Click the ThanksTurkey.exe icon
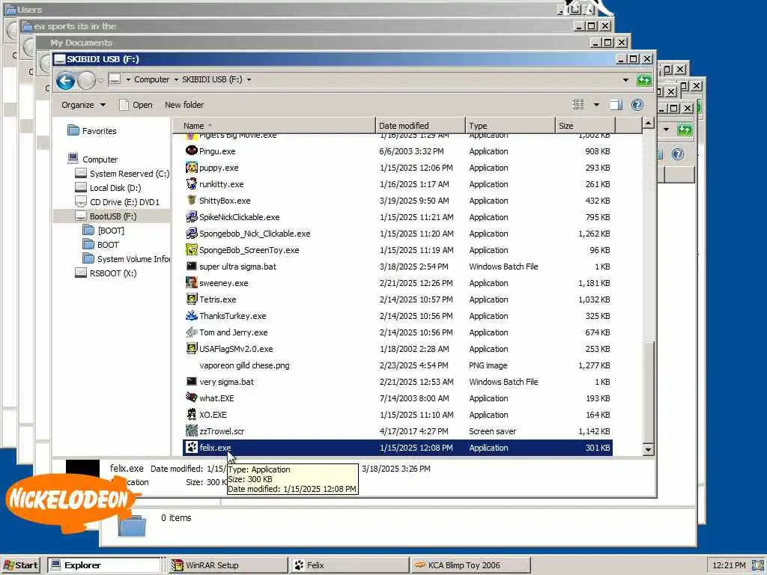Image resolution: width=767 pixels, height=575 pixels. coord(191,315)
